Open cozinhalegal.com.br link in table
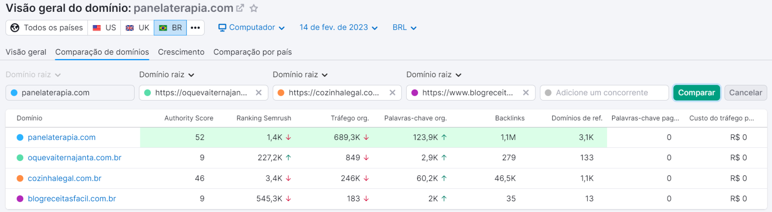This screenshot has width=772, height=212. tap(65, 178)
